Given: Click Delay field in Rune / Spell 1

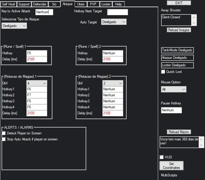Looking at the screenshot, I should tap(37, 59).
